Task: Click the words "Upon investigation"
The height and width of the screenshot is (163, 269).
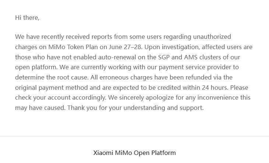Action: click(172, 47)
